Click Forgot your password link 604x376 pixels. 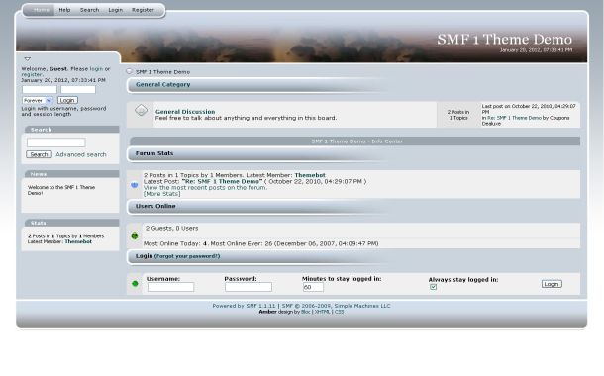pos(187,256)
